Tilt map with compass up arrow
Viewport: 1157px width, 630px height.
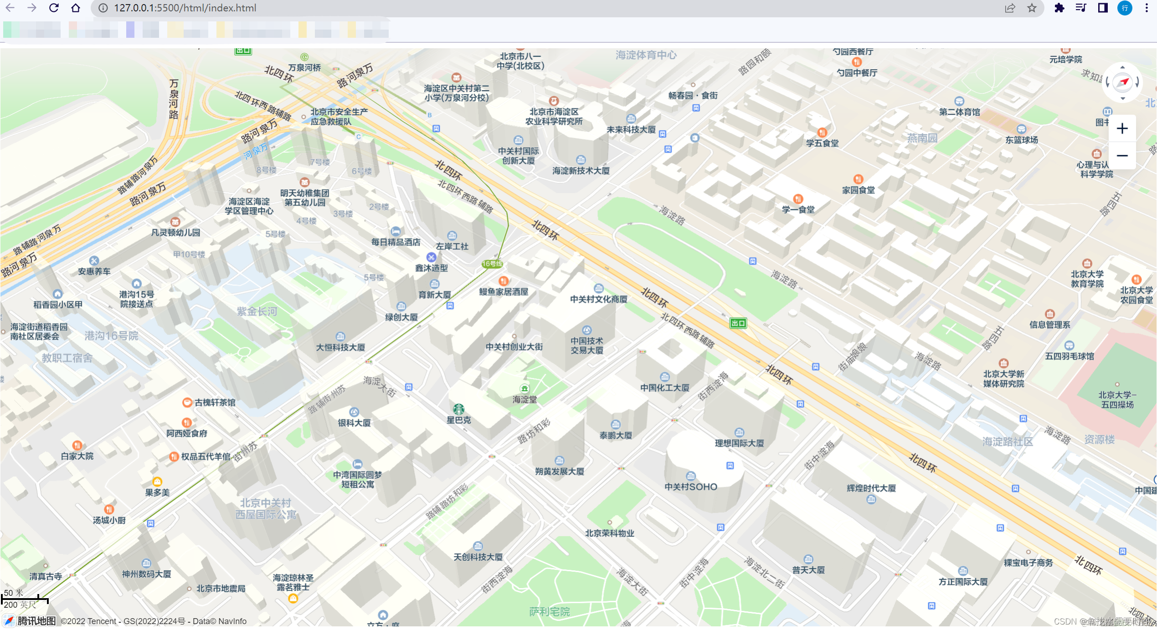tap(1122, 67)
